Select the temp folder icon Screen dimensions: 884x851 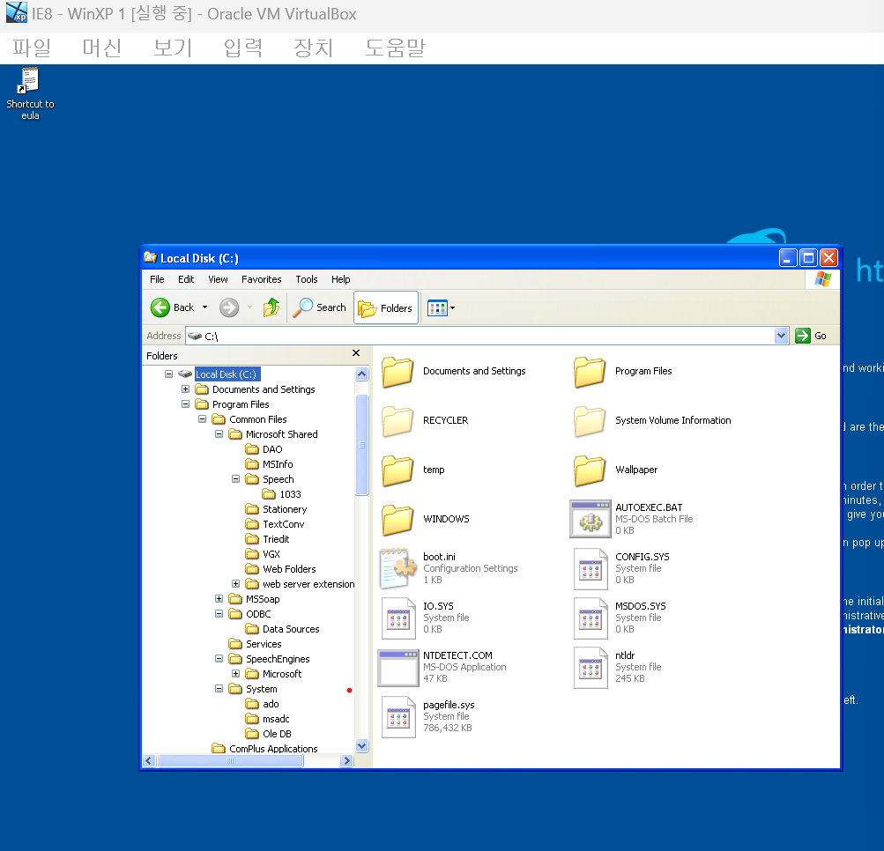397,470
